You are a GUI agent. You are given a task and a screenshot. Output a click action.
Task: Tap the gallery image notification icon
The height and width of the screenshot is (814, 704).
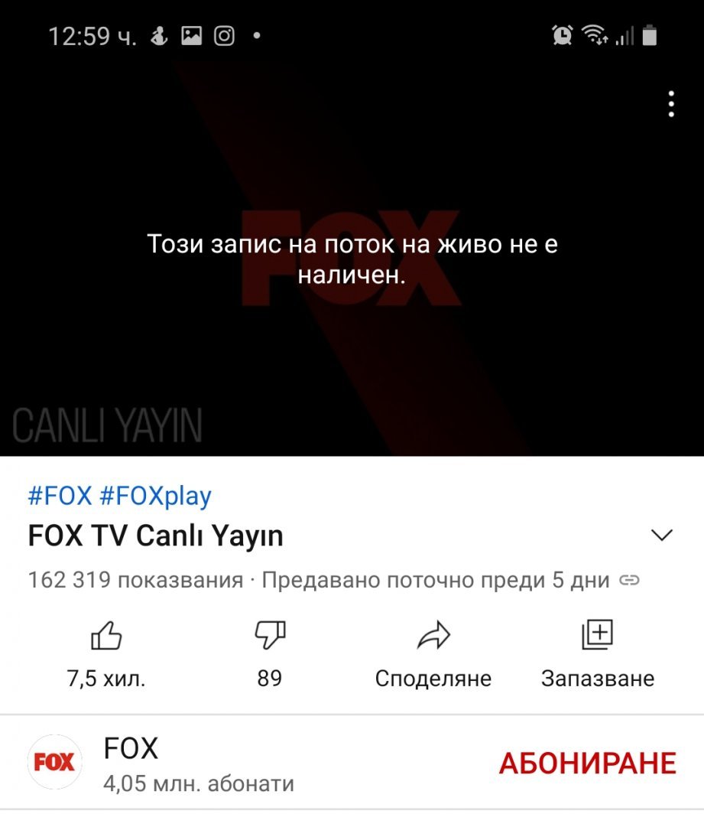click(x=191, y=36)
